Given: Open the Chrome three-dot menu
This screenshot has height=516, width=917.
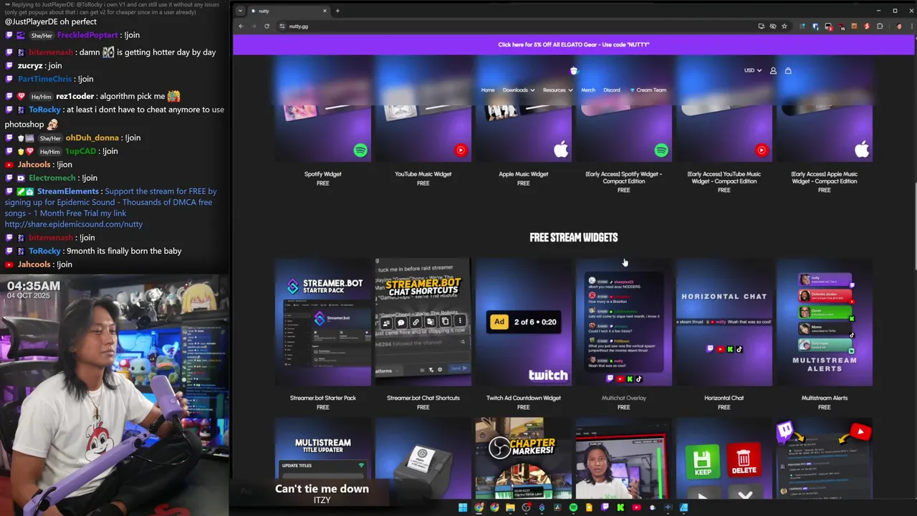Looking at the screenshot, I should pos(912,27).
